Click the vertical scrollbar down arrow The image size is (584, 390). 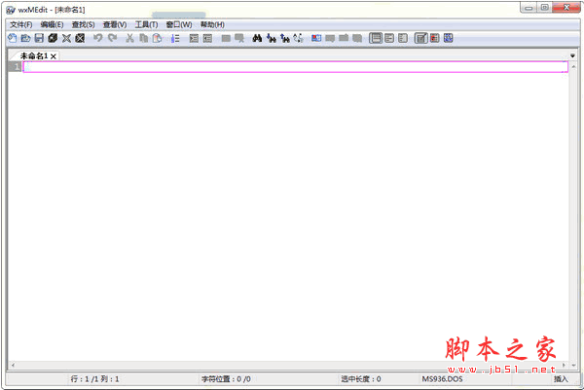coord(573,365)
